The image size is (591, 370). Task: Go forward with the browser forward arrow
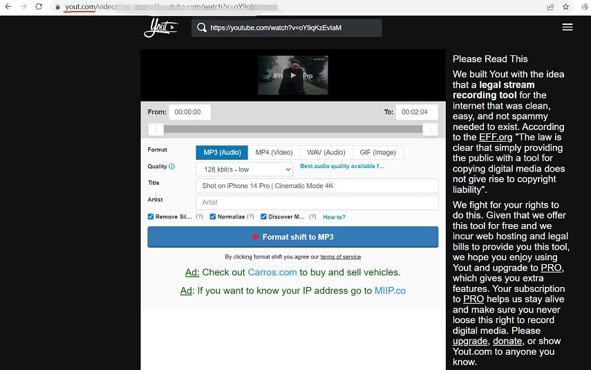click(x=24, y=6)
